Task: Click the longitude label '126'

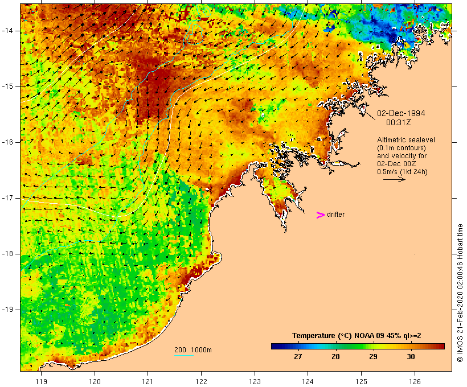Action: coord(415,381)
